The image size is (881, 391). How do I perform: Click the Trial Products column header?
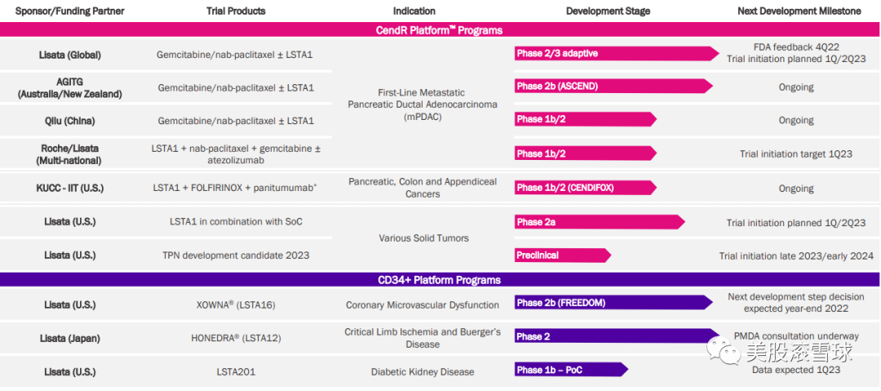[235, 11]
